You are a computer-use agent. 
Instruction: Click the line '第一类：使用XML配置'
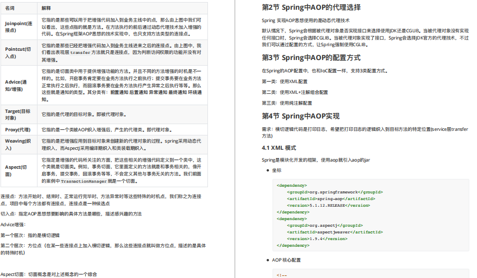[x=285, y=82]
